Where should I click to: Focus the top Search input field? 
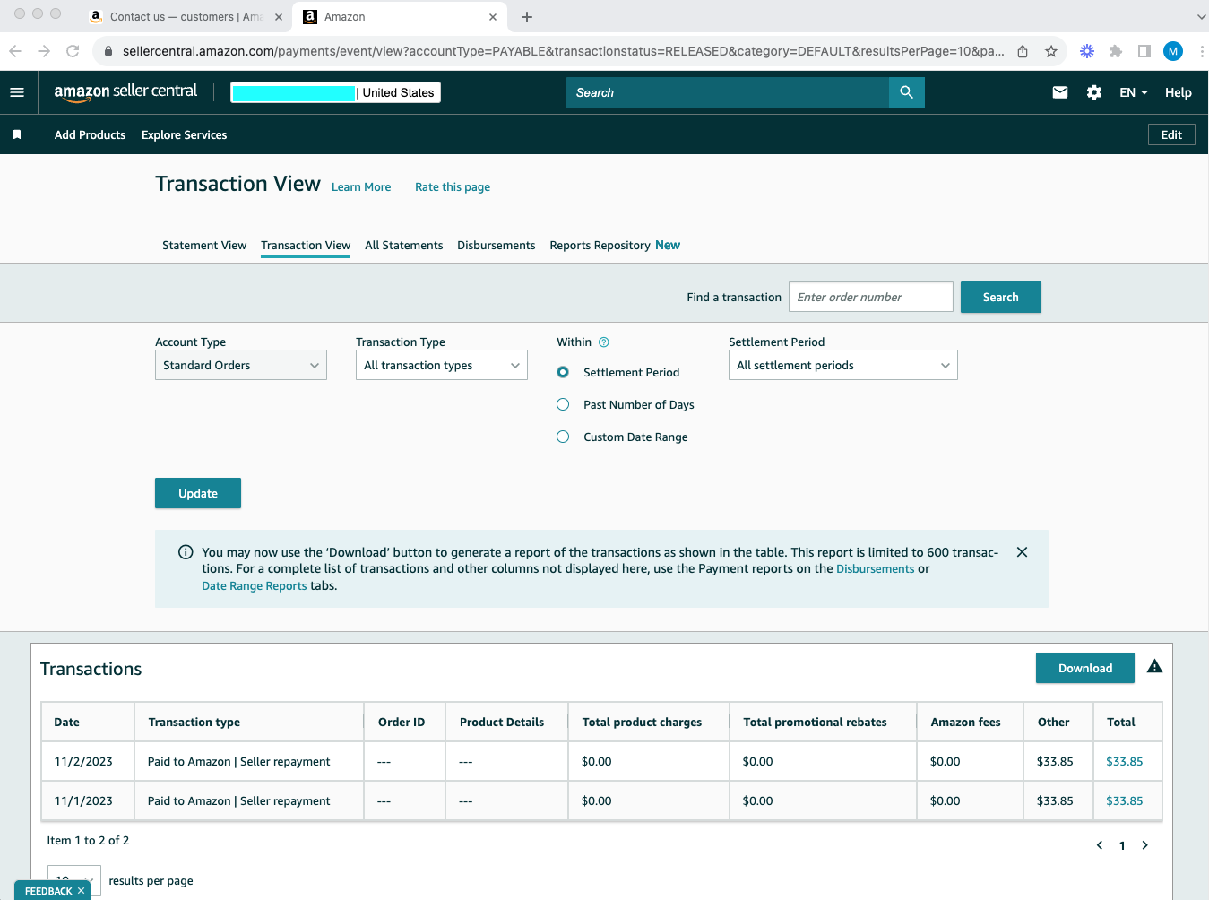coord(728,92)
